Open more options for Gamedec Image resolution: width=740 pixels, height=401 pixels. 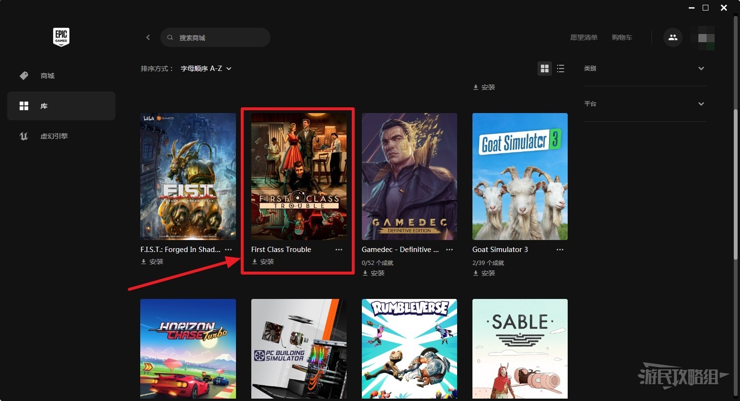point(449,250)
